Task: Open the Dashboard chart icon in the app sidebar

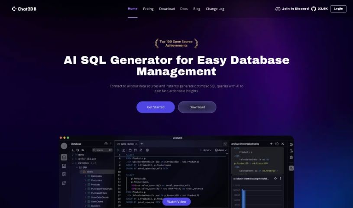Action: pyautogui.click(x=64, y=166)
